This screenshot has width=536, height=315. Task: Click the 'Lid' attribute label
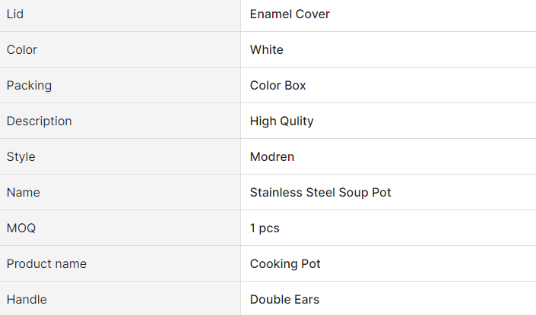(x=15, y=14)
